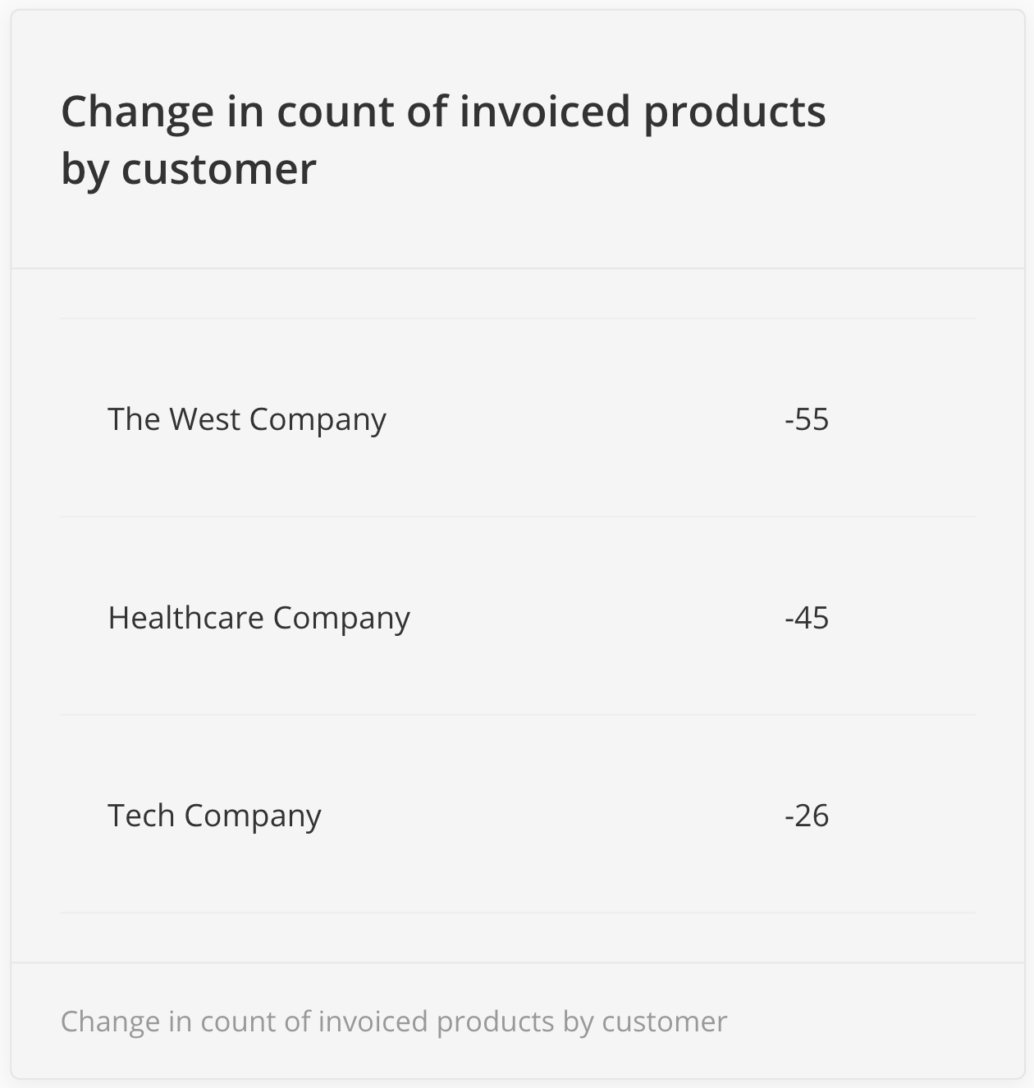Click the -55 change value
This screenshot has width=1034, height=1088.
806,419
